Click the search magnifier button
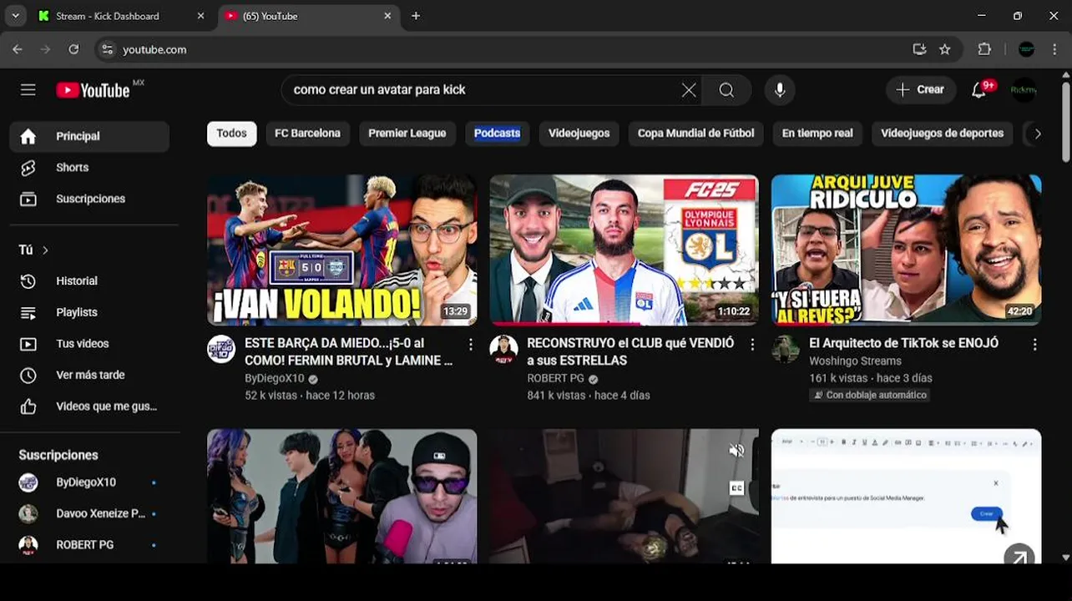The height and width of the screenshot is (601, 1072). coord(726,90)
